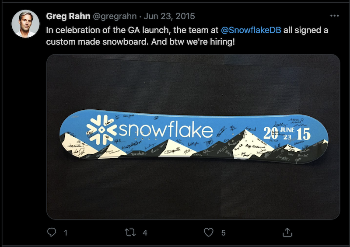Click the retweet count number 4
The width and height of the screenshot is (350, 247).
[145, 233]
